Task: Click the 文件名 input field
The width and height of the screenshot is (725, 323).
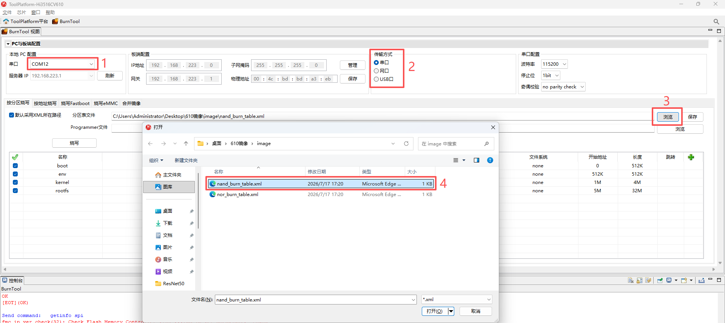Action: [315, 300]
